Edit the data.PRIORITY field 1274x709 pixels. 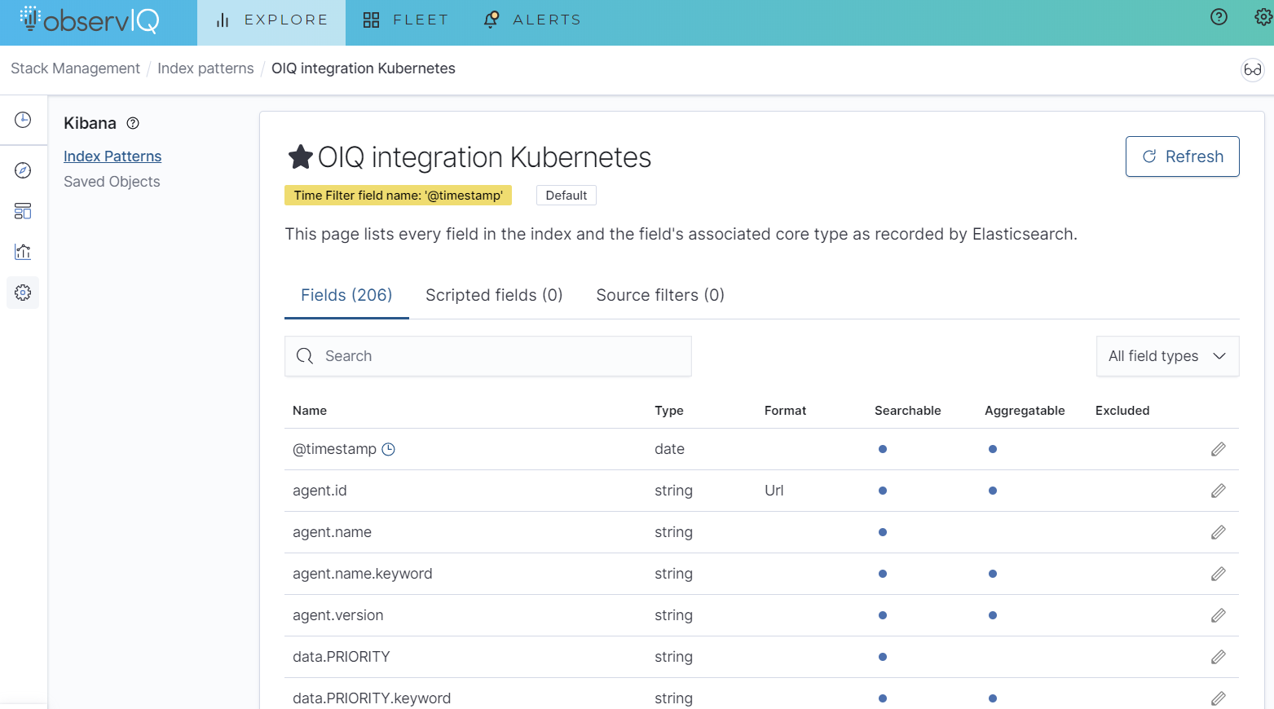pyautogui.click(x=1218, y=657)
